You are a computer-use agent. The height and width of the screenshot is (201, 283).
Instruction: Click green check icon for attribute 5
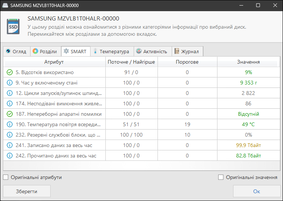[10, 72]
